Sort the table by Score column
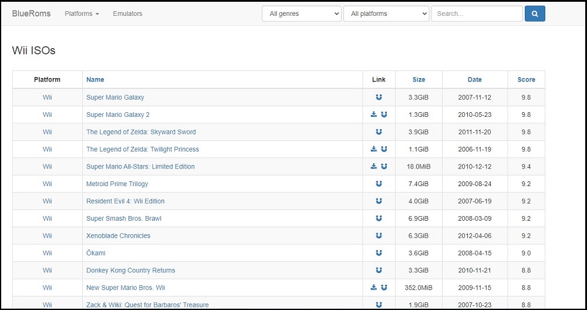587x310 pixels. [x=526, y=79]
